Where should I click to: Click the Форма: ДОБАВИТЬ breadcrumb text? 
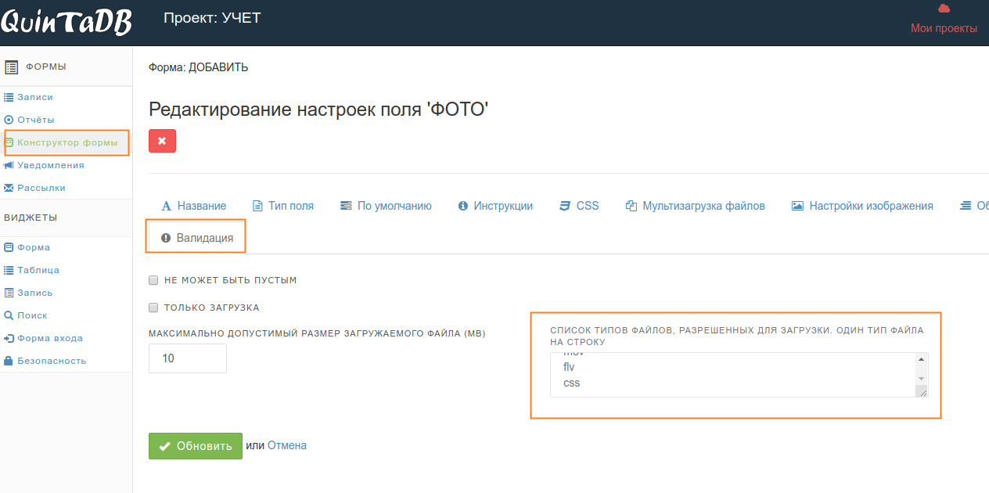coord(198,67)
